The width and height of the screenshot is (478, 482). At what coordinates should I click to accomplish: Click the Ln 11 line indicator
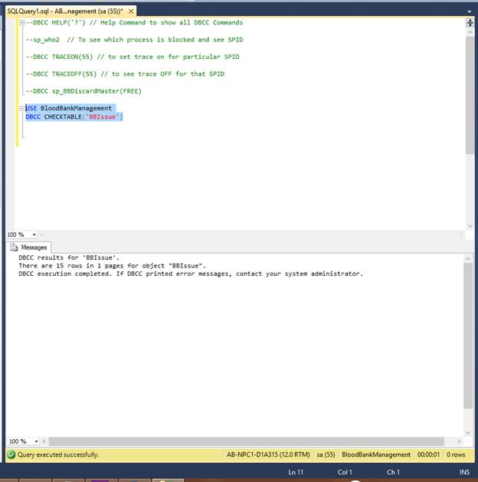(x=296, y=472)
